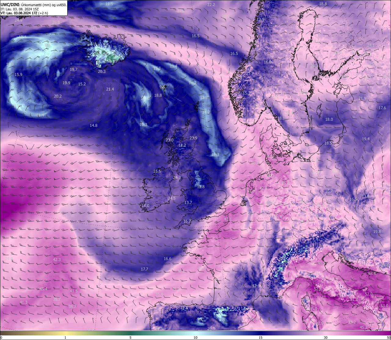
Task: Click the 17.6 value at right edge
Action: (382, 108)
